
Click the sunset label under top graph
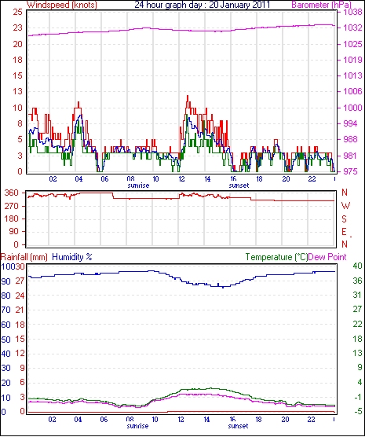coord(239,185)
